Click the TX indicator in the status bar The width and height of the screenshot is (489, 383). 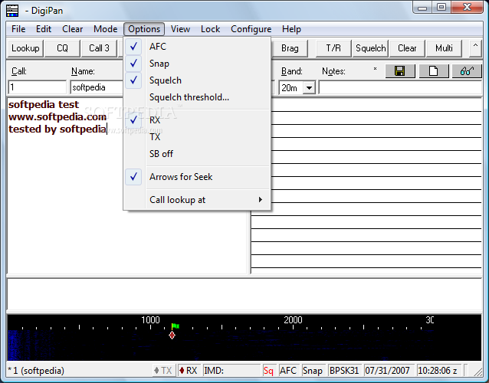[x=162, y=371]
